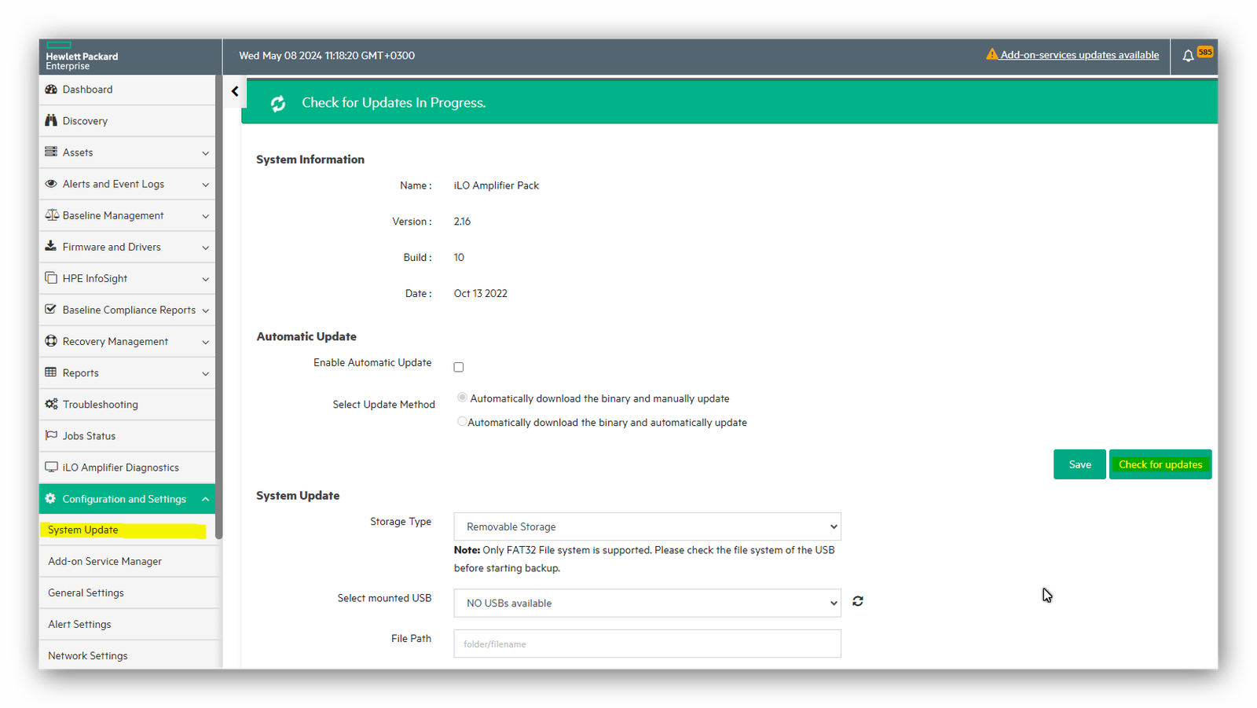The height and width of the screenshot is (708, 1257).
Task: Click the header date and time text
Action: tap(327, 56)
